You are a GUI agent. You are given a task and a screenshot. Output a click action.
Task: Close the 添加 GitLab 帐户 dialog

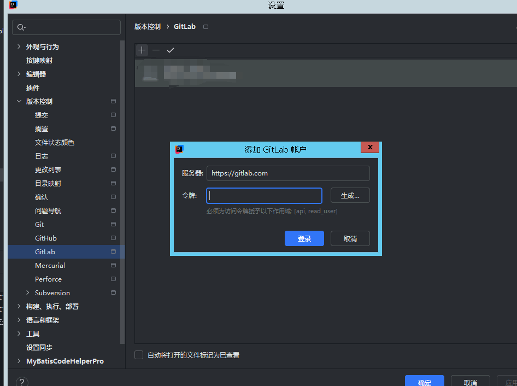pyautogui.click(x=370, y=147)
